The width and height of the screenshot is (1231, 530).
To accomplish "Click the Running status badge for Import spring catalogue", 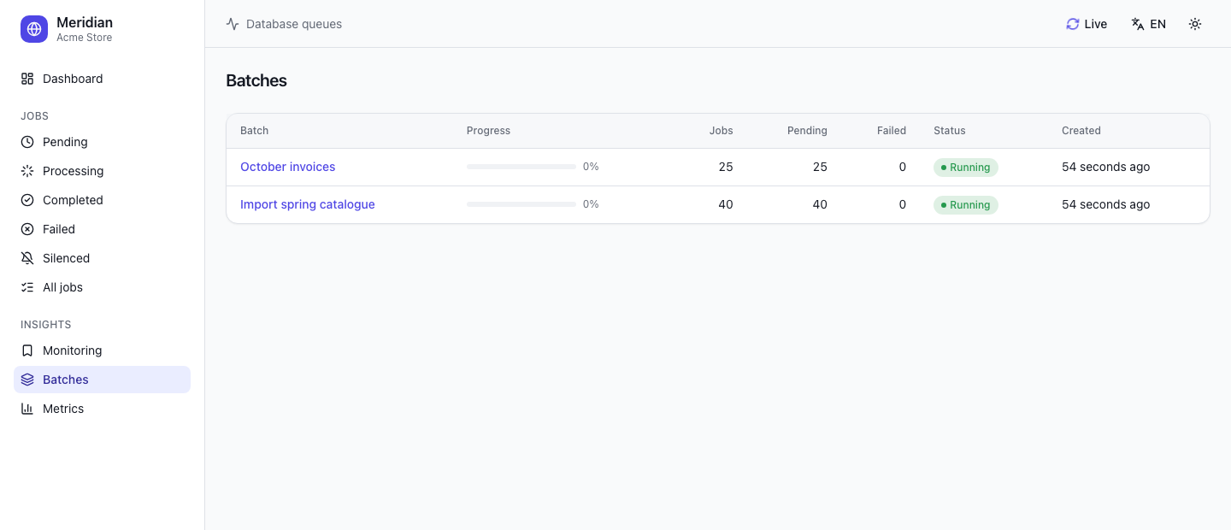I will tap(965, 205).
